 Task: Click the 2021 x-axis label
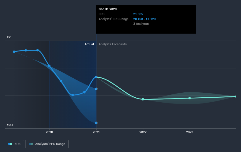click(x=96, y=132)
